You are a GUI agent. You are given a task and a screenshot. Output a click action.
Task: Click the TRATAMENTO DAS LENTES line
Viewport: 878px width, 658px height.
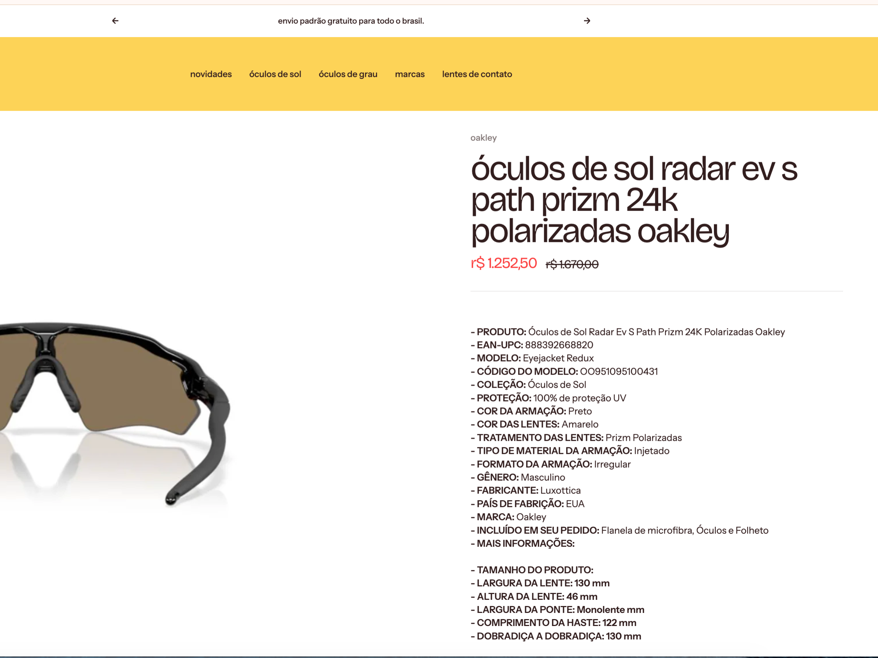tap(576, 438)
